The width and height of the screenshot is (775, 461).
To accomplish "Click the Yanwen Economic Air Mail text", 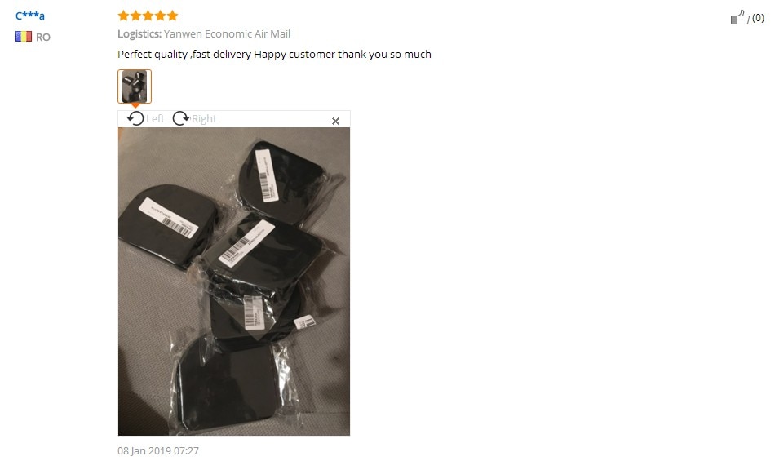I will 227,33.
